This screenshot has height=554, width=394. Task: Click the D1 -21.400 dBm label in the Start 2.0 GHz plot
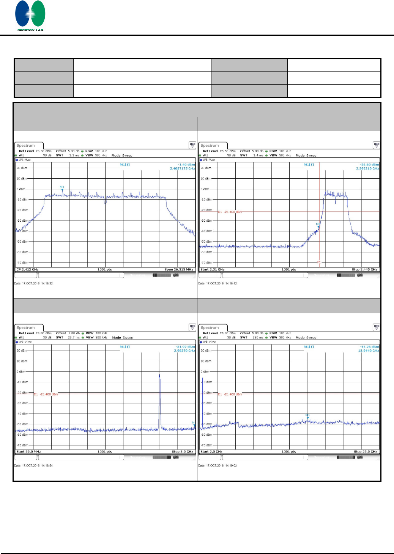point(230,394)
